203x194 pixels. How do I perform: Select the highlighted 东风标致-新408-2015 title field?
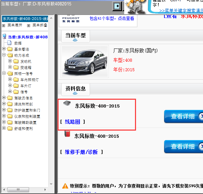pos(25,19)
